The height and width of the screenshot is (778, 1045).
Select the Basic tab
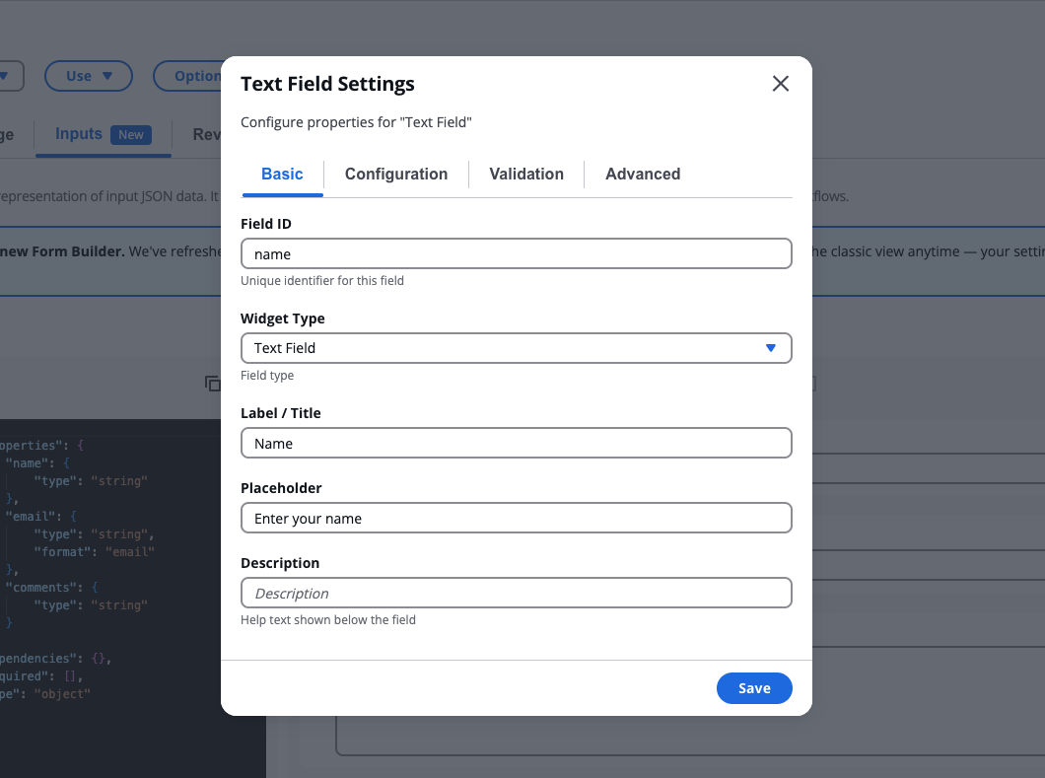tap(282, 174)
